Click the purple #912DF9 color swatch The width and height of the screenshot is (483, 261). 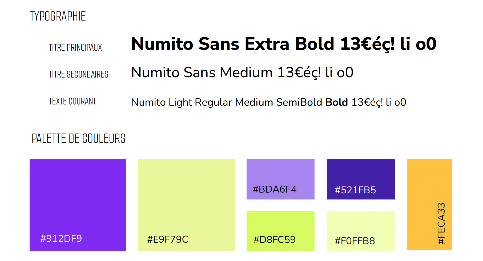pyautogui.click(x=78, y=205)
